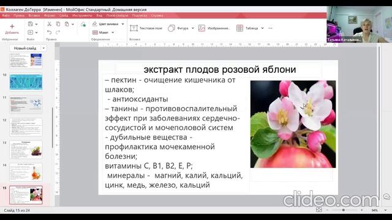392x220 pixels.
Task: Click the zoom out minus button
Action: (x=327, y=210)
